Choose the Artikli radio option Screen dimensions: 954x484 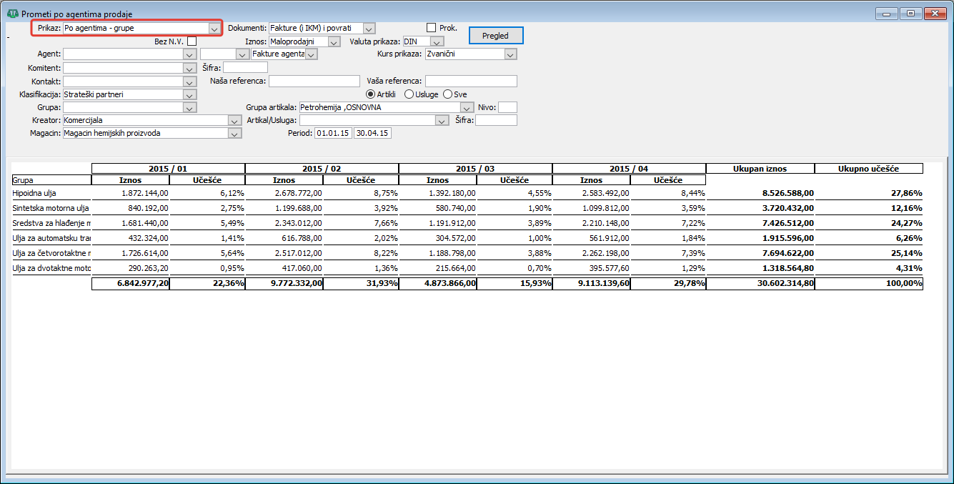point(370,94)
